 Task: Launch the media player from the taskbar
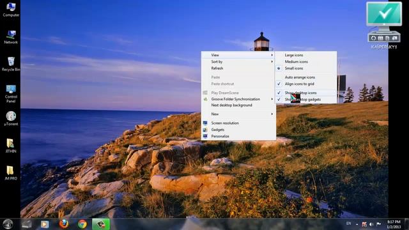(45, 224)
